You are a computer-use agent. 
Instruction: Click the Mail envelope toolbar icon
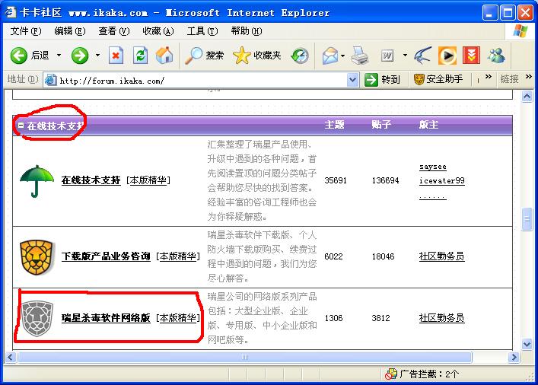pos(329,56)
